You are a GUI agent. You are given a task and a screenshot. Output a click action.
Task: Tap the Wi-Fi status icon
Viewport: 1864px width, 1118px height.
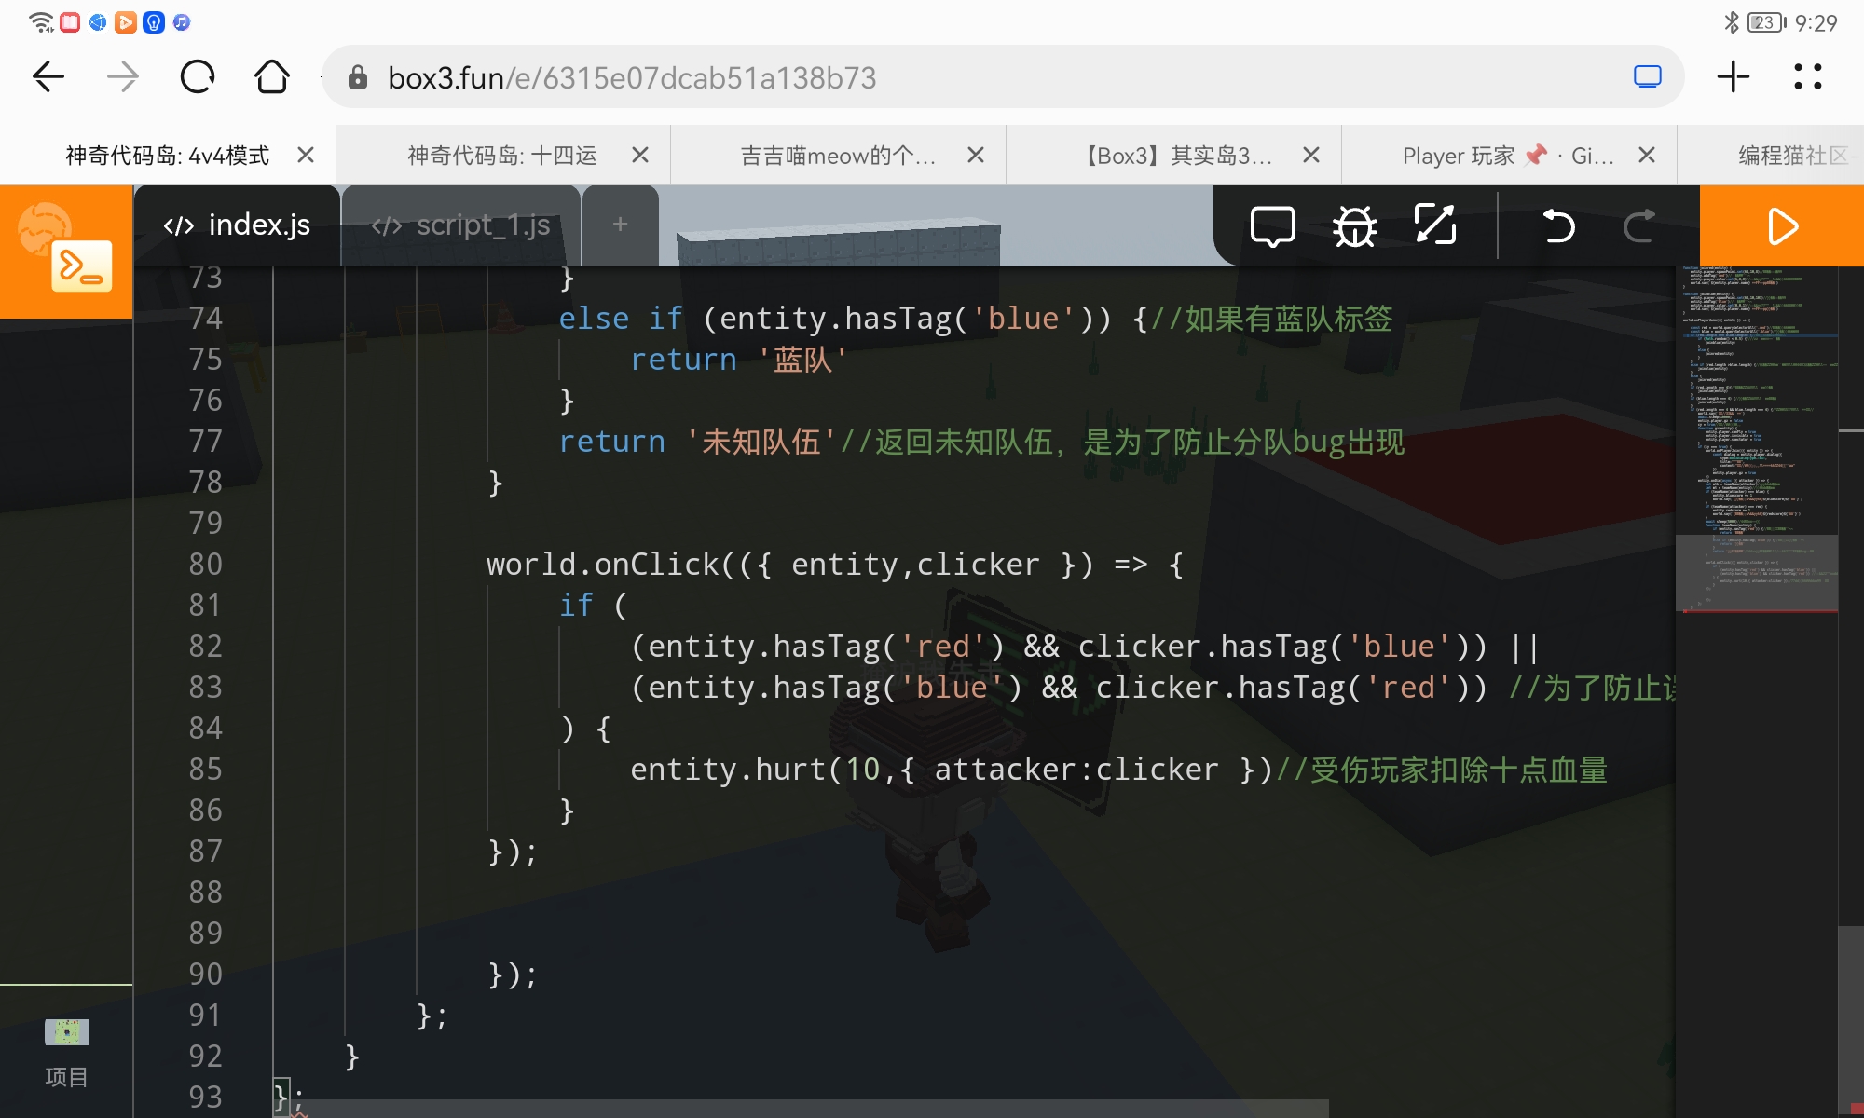[41, 22]
